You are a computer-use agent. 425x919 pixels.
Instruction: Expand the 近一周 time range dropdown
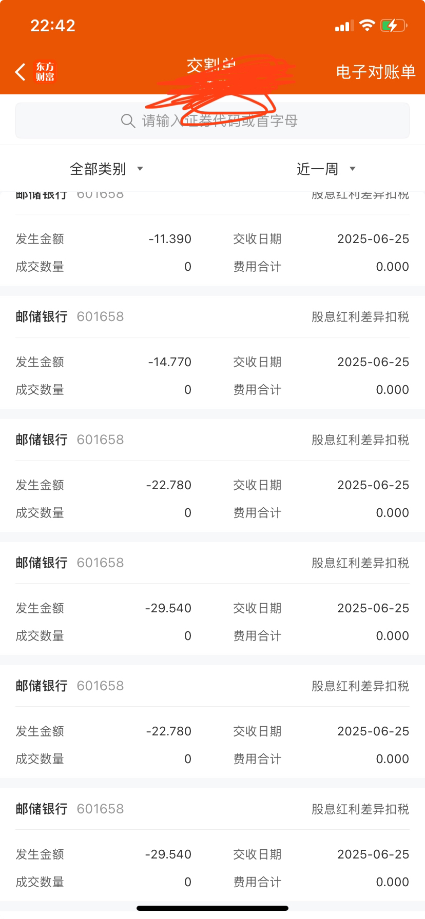326,169
